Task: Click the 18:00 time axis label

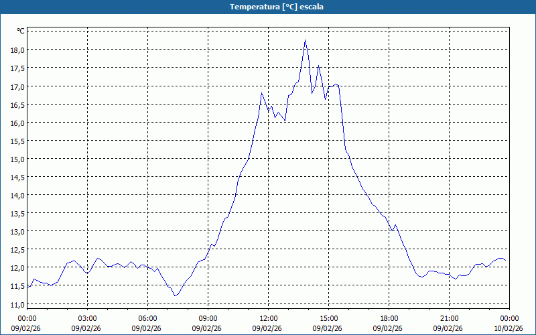Action: tap(389, 318)
